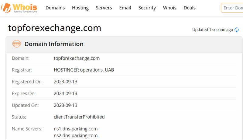Select the Expires On date 2024-09-13
Screen dimensions: 243x140
(x=66, y=93)
